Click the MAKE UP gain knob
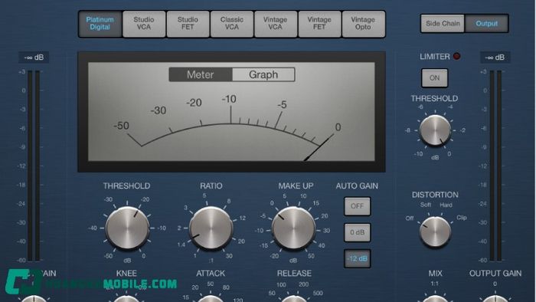536x302 pixels. [x=293, y=228]
